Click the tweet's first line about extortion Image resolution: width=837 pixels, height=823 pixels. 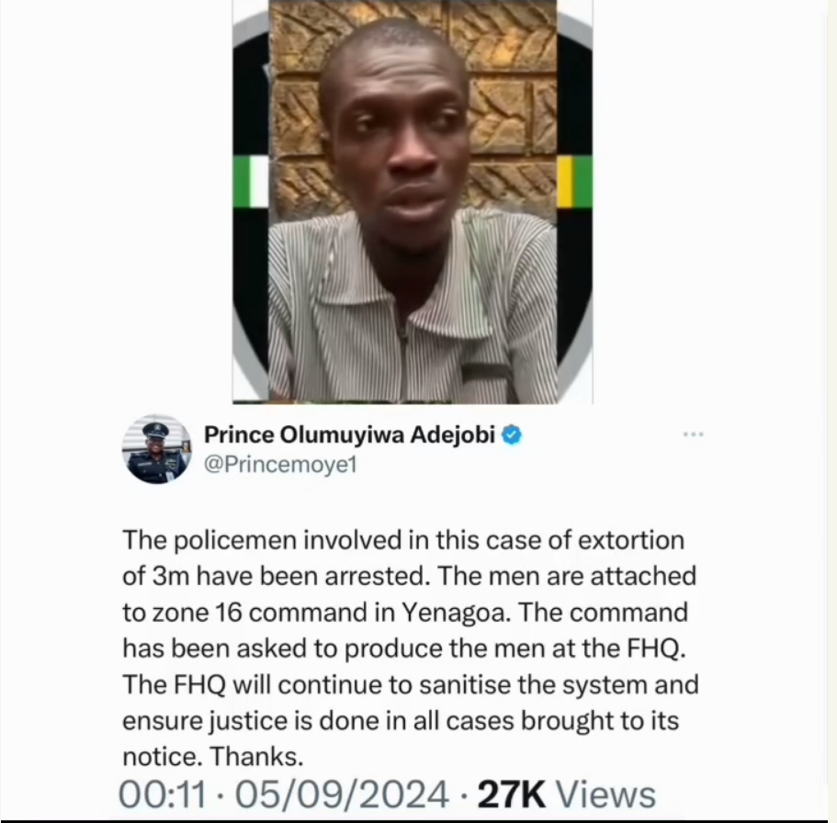click(x=403, y=540)
